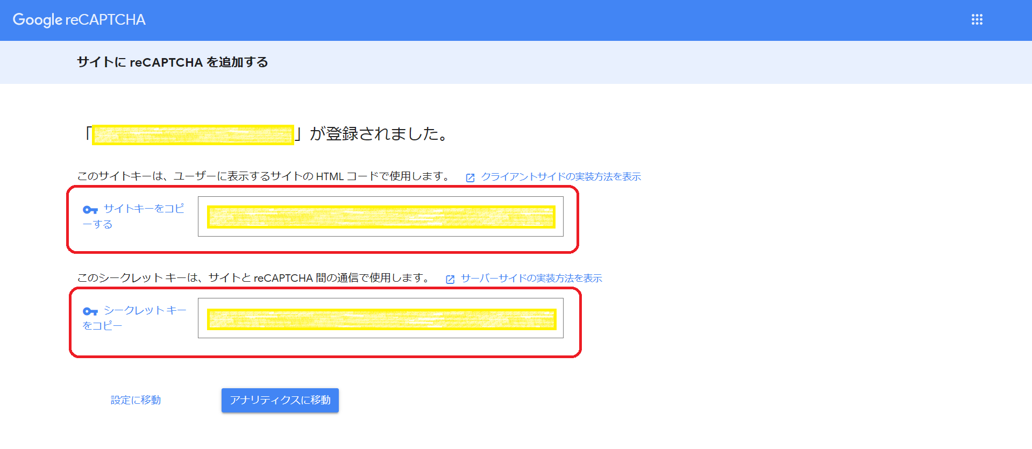
Task: Click external-link icon before サーバーサイドの実装方法を表示
Action: click(x=450, y=279)
